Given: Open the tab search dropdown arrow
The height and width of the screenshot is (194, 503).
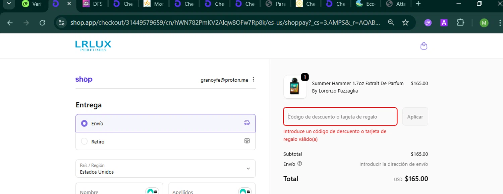Looking at the screenshot, I should (9, 4).
